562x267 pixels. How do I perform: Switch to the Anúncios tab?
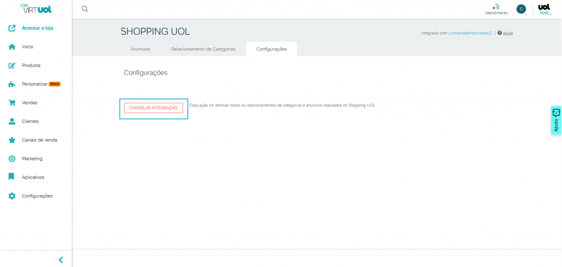140,49
